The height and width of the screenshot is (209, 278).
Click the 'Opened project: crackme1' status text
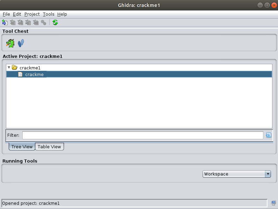coord(31,203)
